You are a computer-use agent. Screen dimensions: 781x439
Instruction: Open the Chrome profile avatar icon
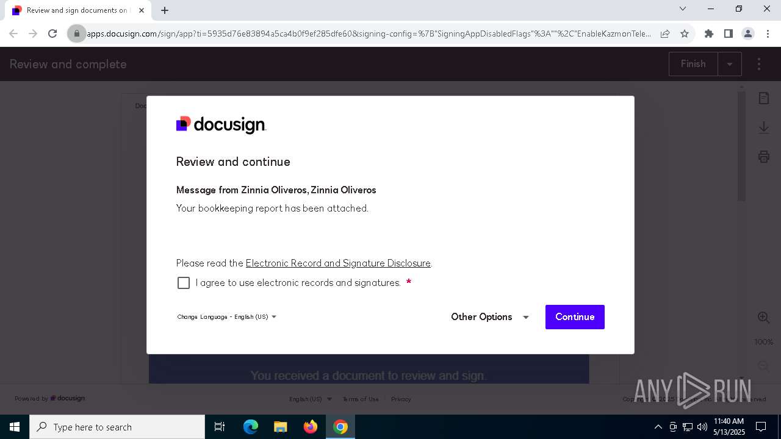[748, 34]
